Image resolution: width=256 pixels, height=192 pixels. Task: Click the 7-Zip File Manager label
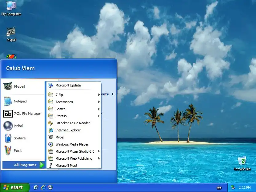(27, 114)
